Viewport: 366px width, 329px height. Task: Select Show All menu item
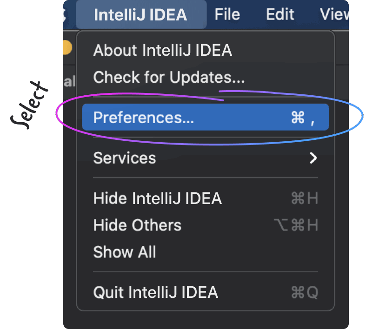point(125,252)
